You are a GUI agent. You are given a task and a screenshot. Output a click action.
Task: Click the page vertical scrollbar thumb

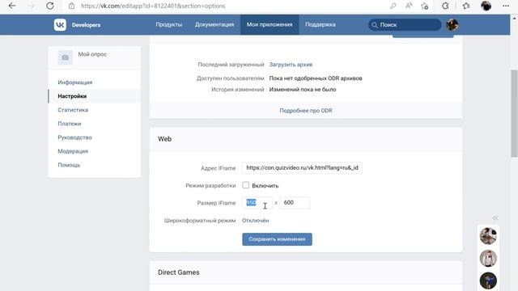(514, 113)
